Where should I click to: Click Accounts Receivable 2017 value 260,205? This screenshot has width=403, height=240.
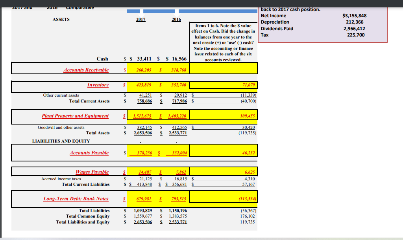click(x=144, y=70)
